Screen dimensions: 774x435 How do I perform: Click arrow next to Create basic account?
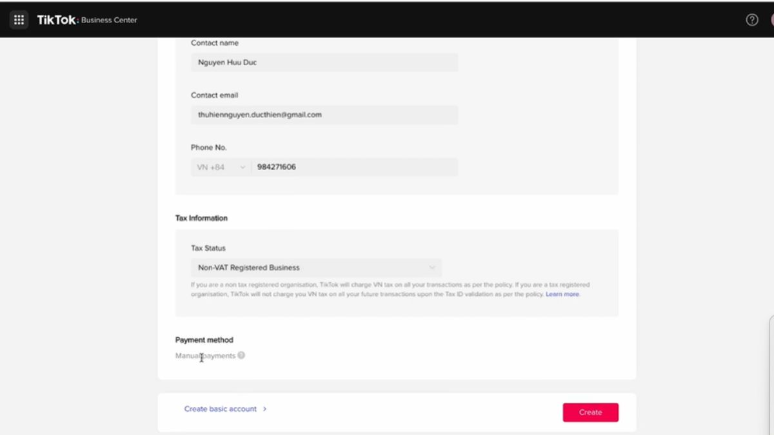click(x=264, y=409)
